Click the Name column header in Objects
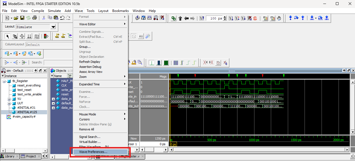This screenshot has width=355, height=161. pyautogui.click(x=58, y=76)
